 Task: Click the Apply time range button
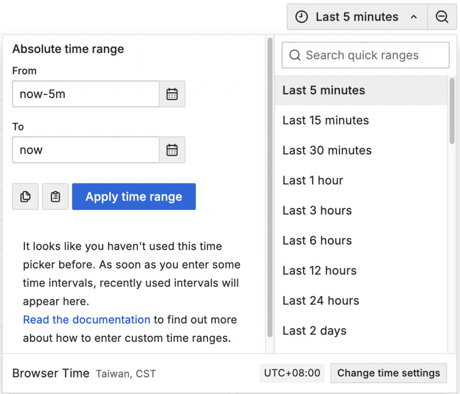click(133, 197)
